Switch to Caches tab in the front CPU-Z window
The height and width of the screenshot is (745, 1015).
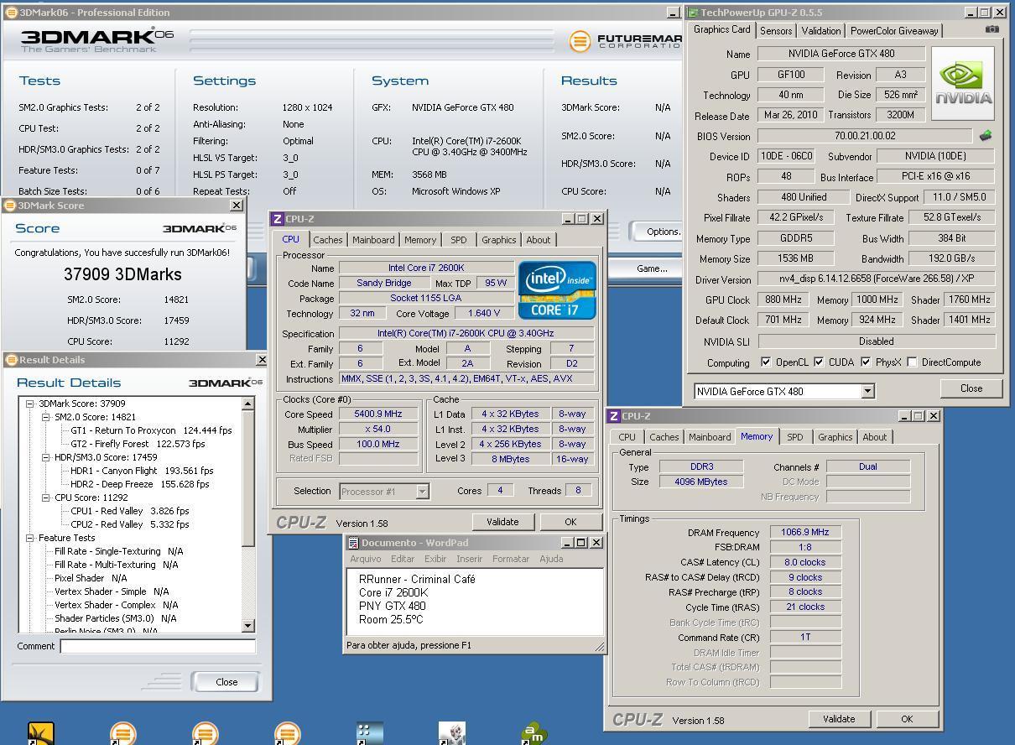(328, 240)
